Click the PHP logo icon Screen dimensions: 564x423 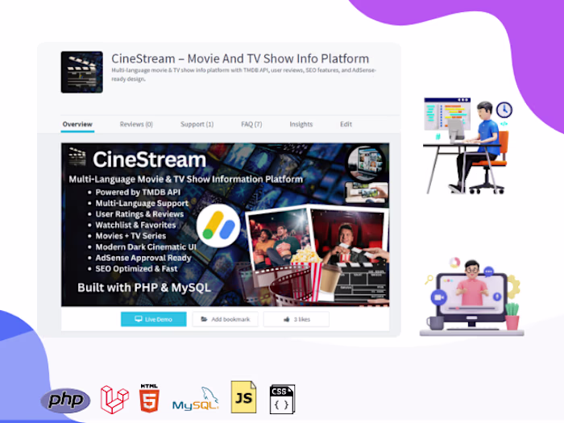point(65,400)
